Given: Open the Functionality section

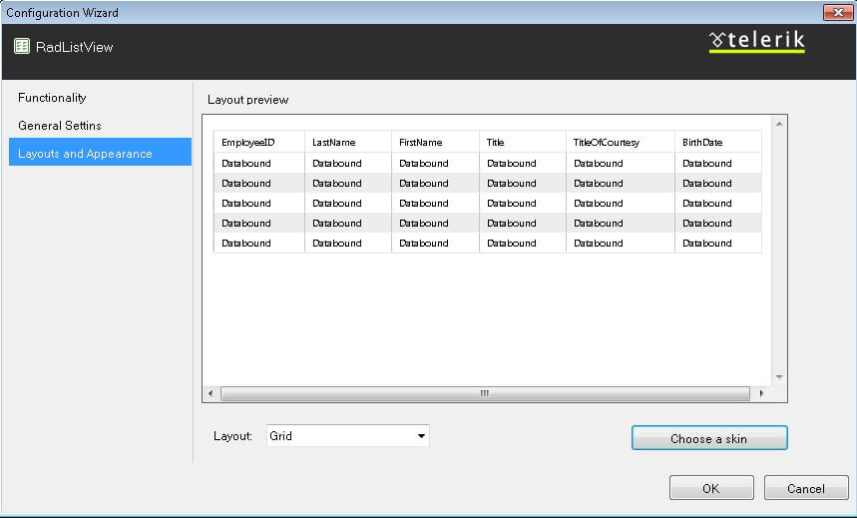Looking at the screenshot, I should (x=52, y=98).
